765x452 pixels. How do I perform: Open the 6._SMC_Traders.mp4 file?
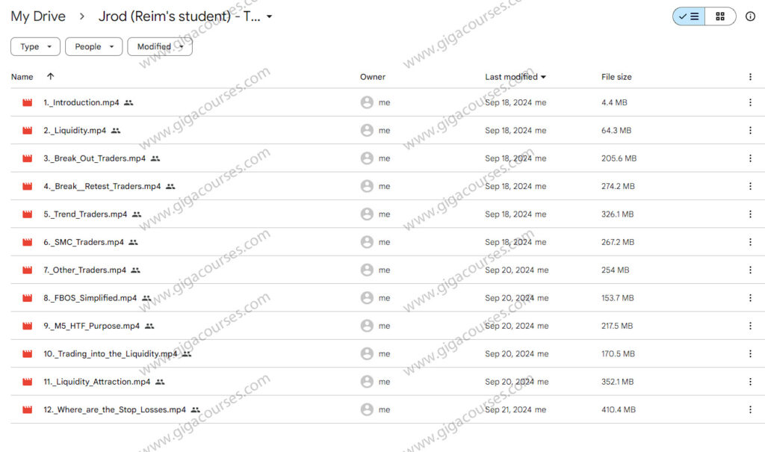[x=84, y=242]
